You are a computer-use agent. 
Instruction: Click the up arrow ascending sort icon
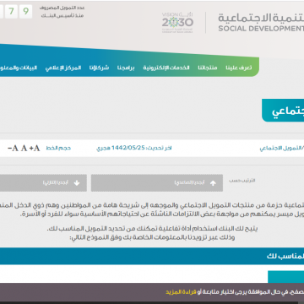point(213,183)
